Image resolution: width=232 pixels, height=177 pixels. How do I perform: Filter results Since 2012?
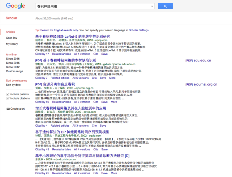13,67
